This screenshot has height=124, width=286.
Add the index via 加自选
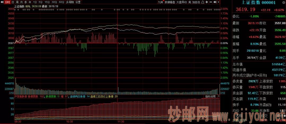click(x=196, y=2)
